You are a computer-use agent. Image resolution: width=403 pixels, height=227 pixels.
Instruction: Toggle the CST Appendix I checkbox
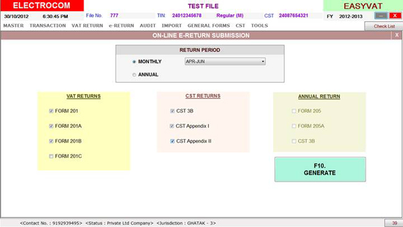pos(172,126)
